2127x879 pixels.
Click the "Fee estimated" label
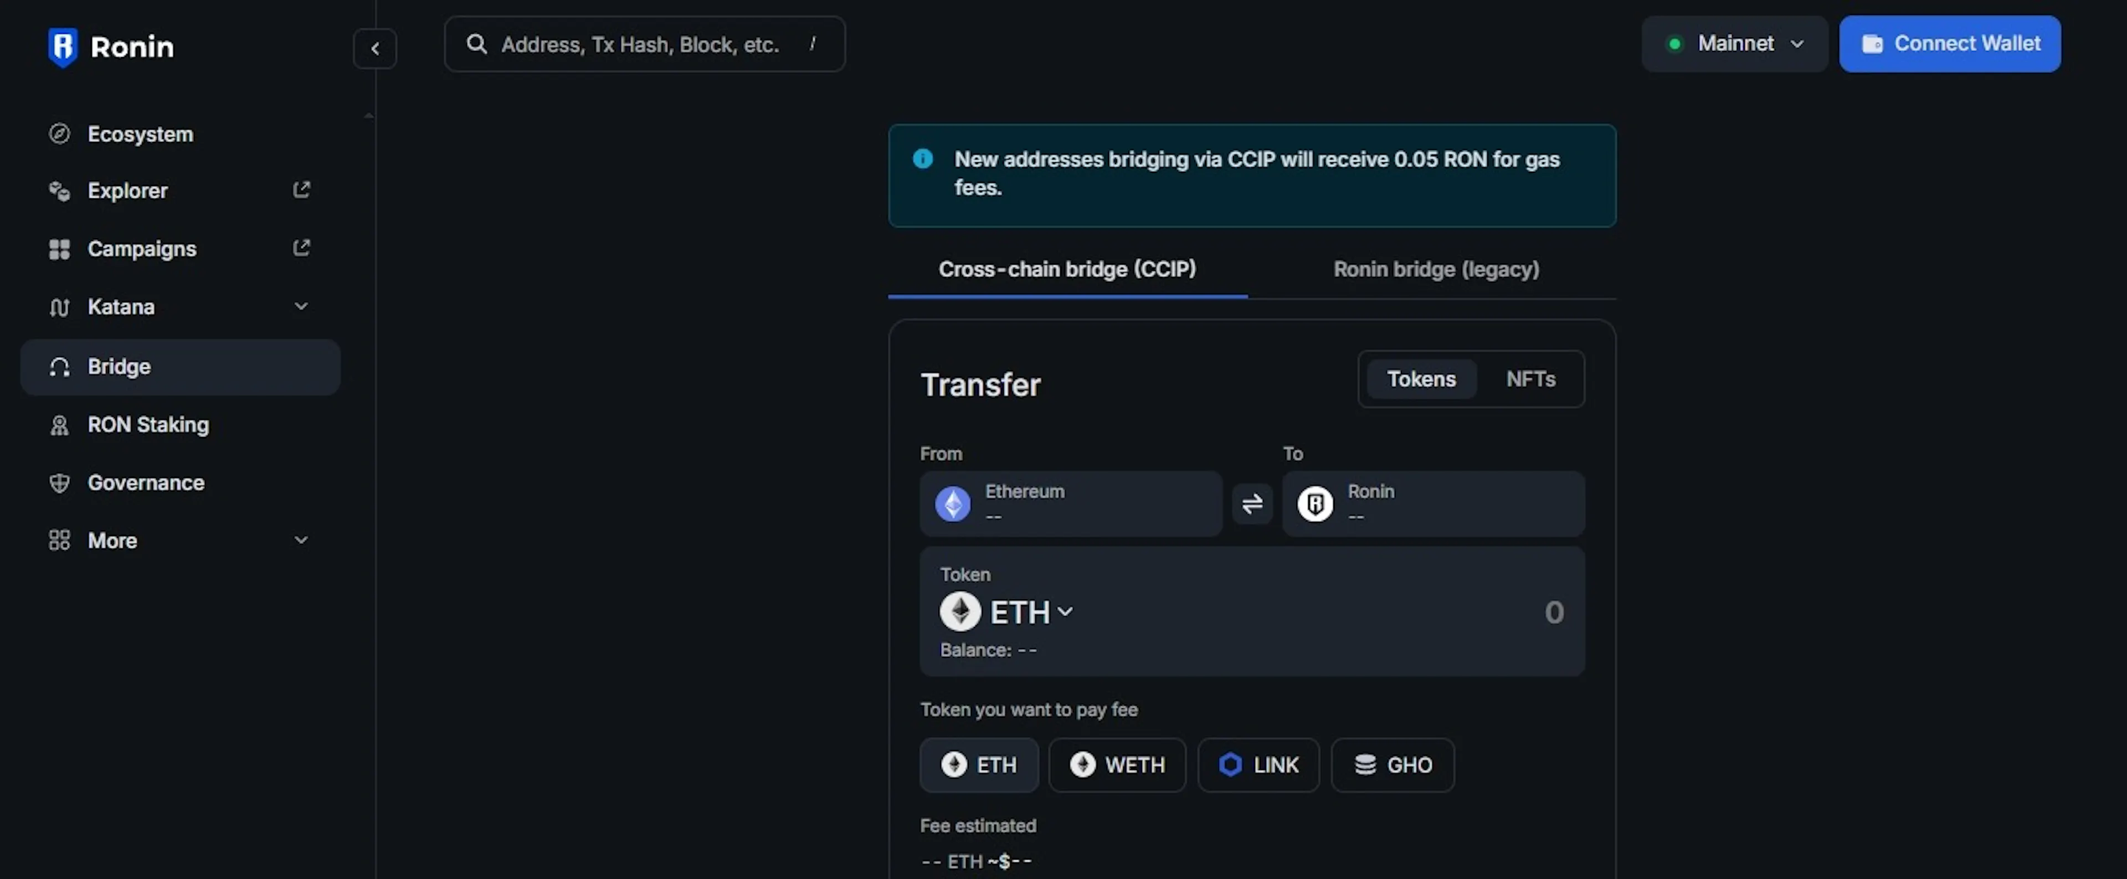tap(978, 825)
